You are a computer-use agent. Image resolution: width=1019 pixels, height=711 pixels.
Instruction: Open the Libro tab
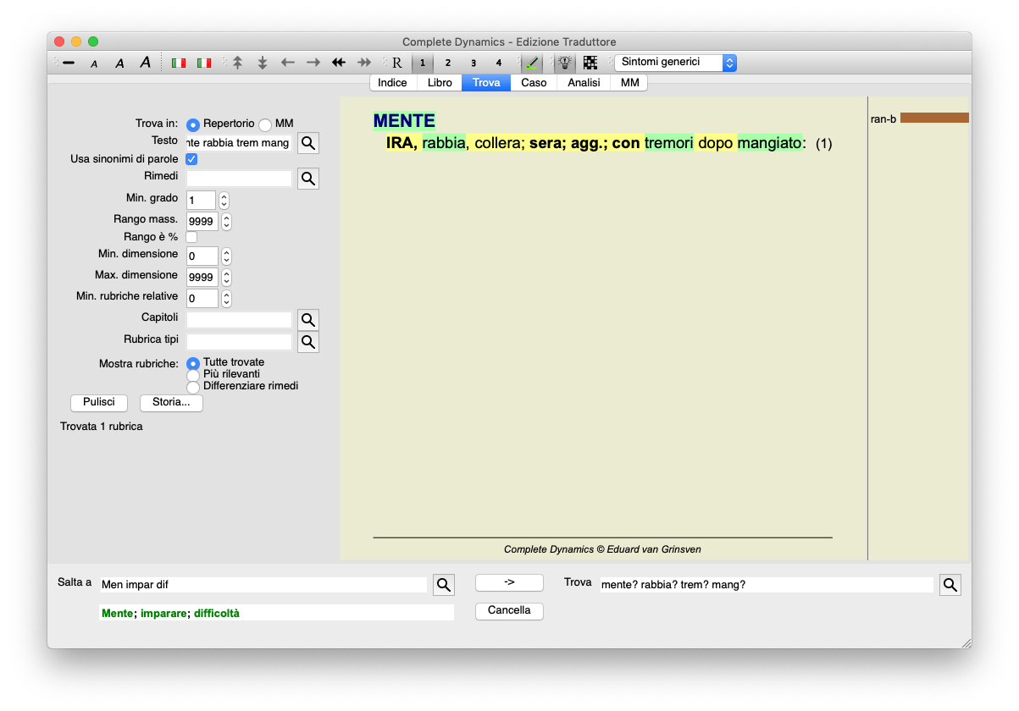point(440,83)
